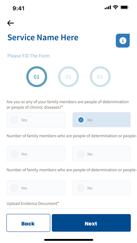Jump to step 02 circle
Image resolution: width=137 pixels, height=243 pixels.
68,76
